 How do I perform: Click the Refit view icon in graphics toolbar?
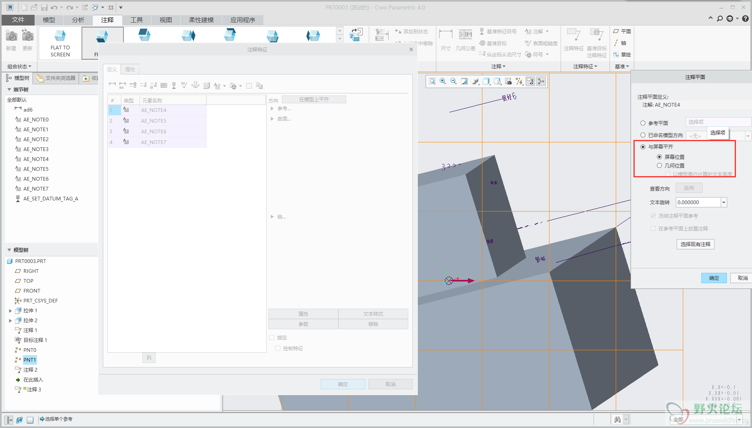click(432, 81)
